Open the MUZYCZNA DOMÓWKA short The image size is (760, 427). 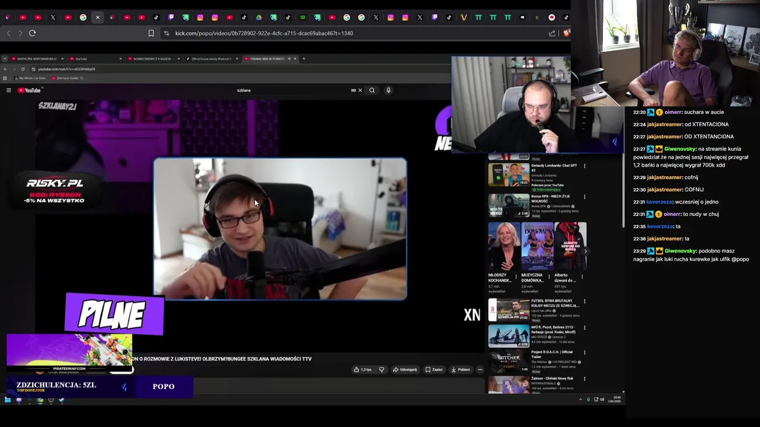[537, 247]
